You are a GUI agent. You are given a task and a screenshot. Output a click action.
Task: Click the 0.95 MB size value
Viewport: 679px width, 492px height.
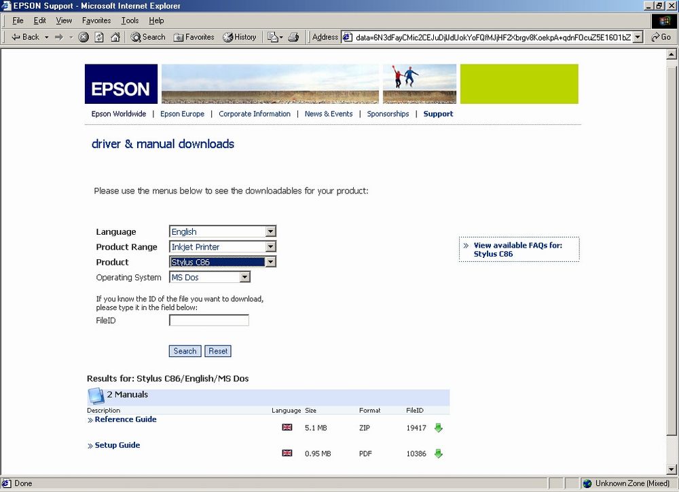[318, 453]
